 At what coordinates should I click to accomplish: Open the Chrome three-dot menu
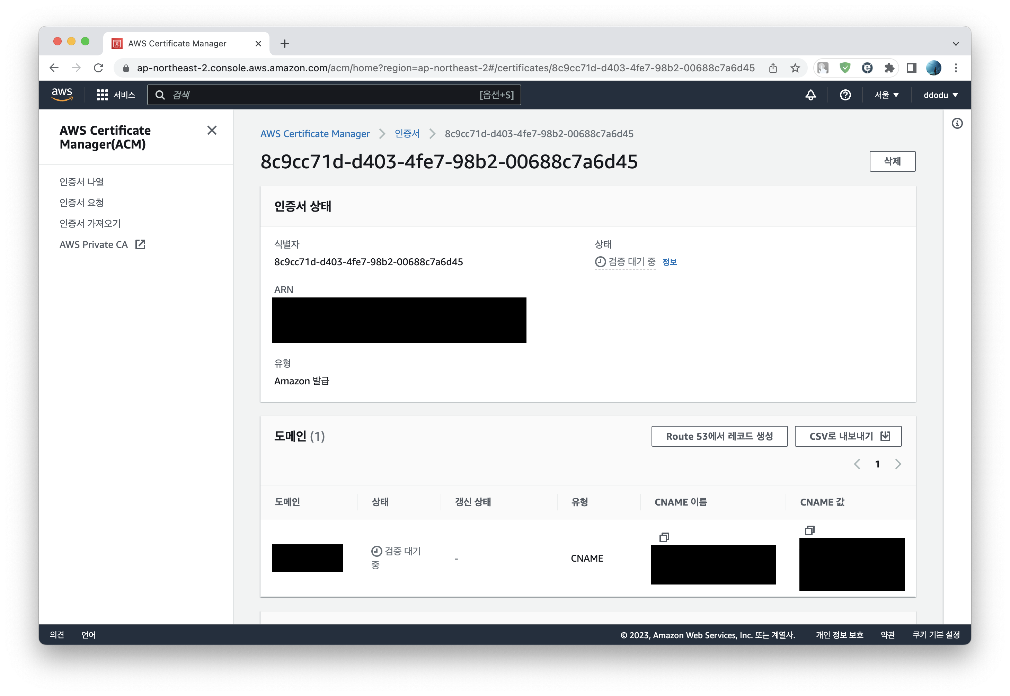[956, 68]
